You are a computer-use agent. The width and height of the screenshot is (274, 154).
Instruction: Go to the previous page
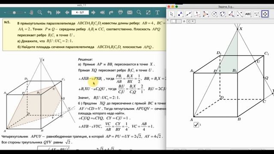67,12
